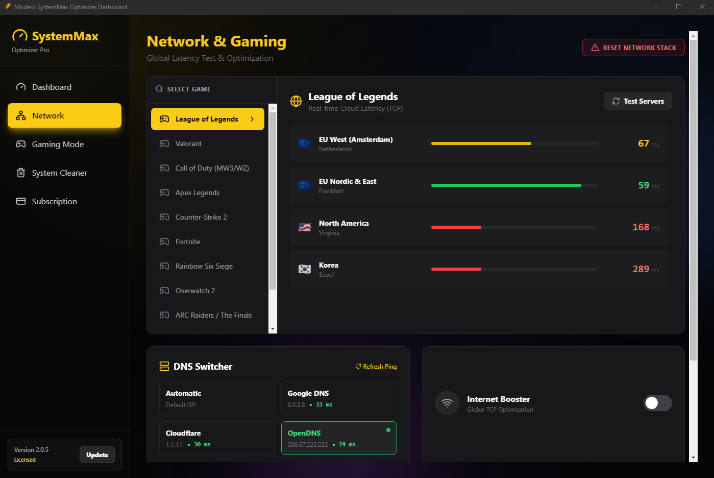Click the chevron on League of Legends item
Viewport: 714px width, 478px height.
[252, 119]
